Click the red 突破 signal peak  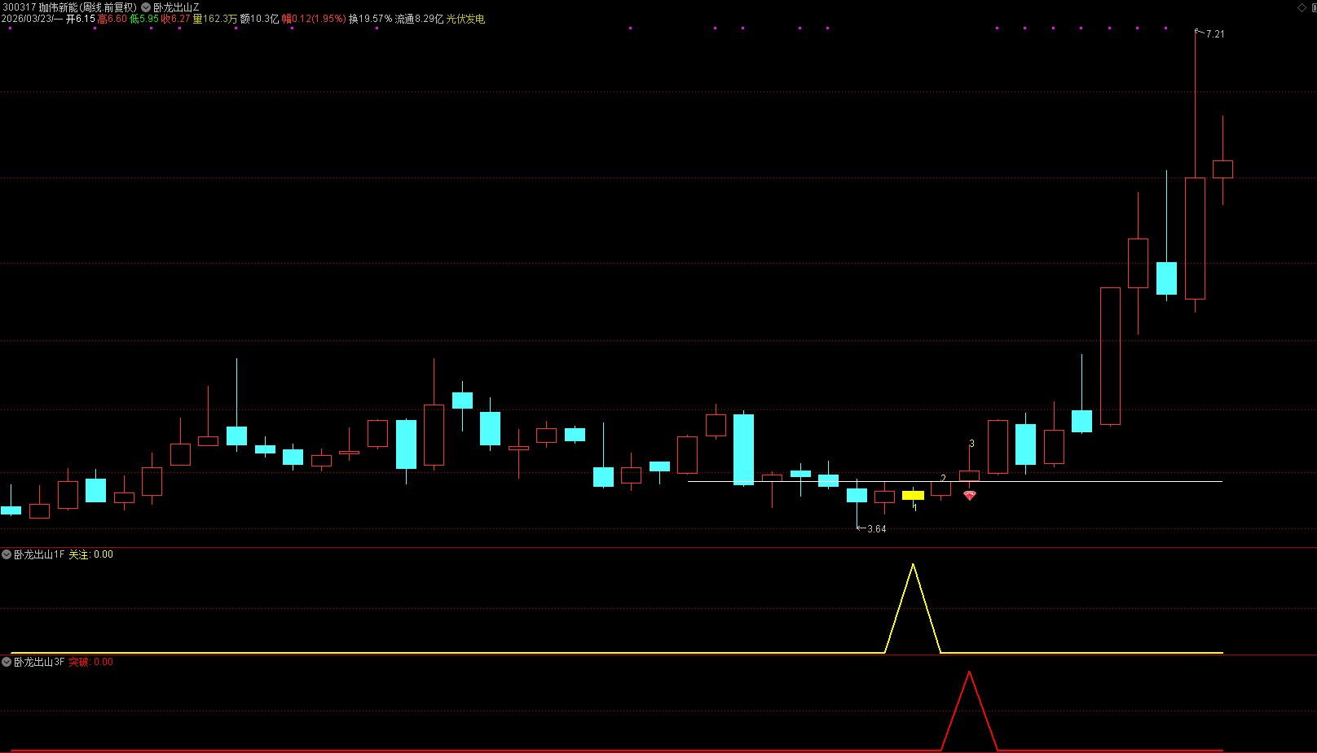coord(969,673)
